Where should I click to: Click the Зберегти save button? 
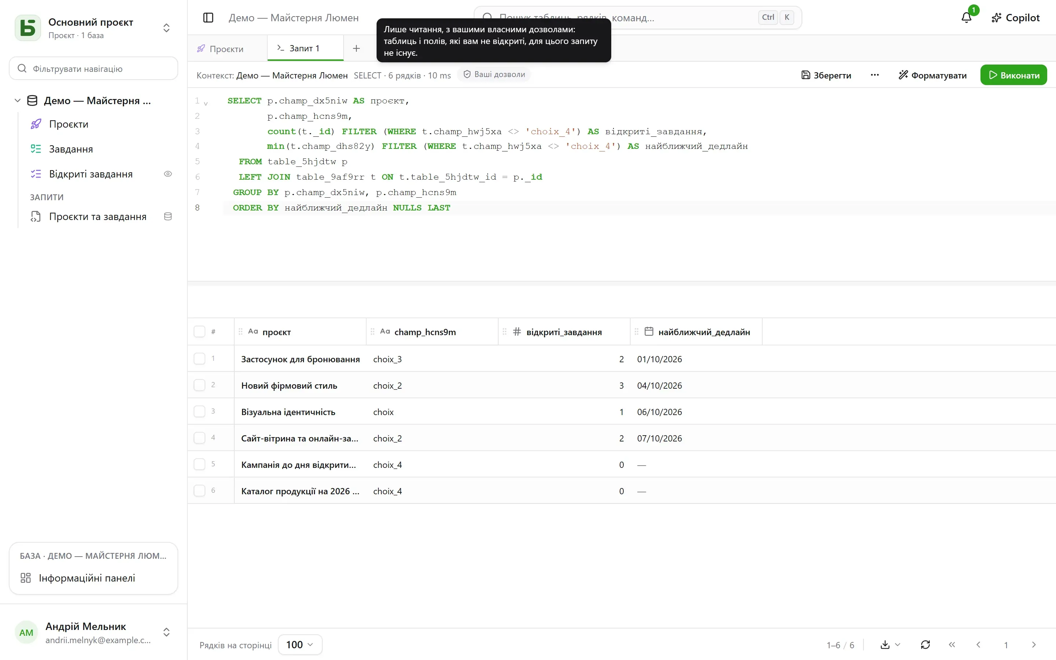(x=826, y=75)
